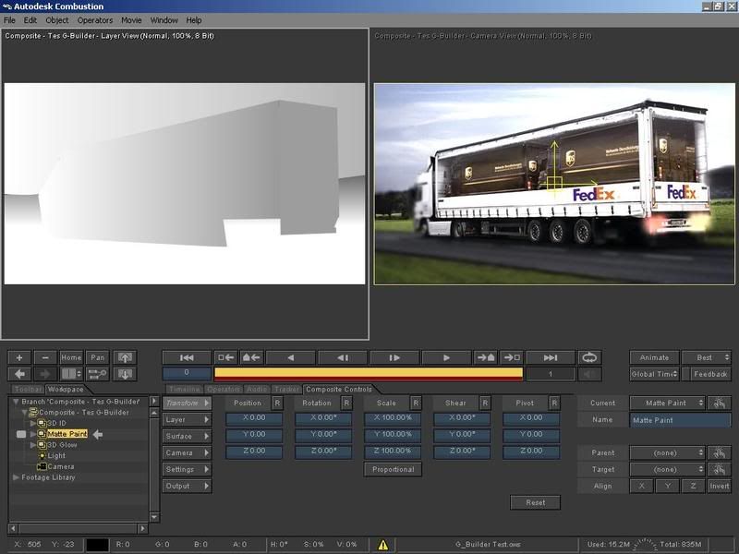Expand the Footage Library
Screen dimensions: 739x554
point(16,477)
